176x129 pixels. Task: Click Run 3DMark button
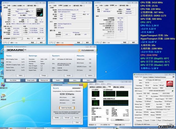pyautogui.click(x=13, y=80)
